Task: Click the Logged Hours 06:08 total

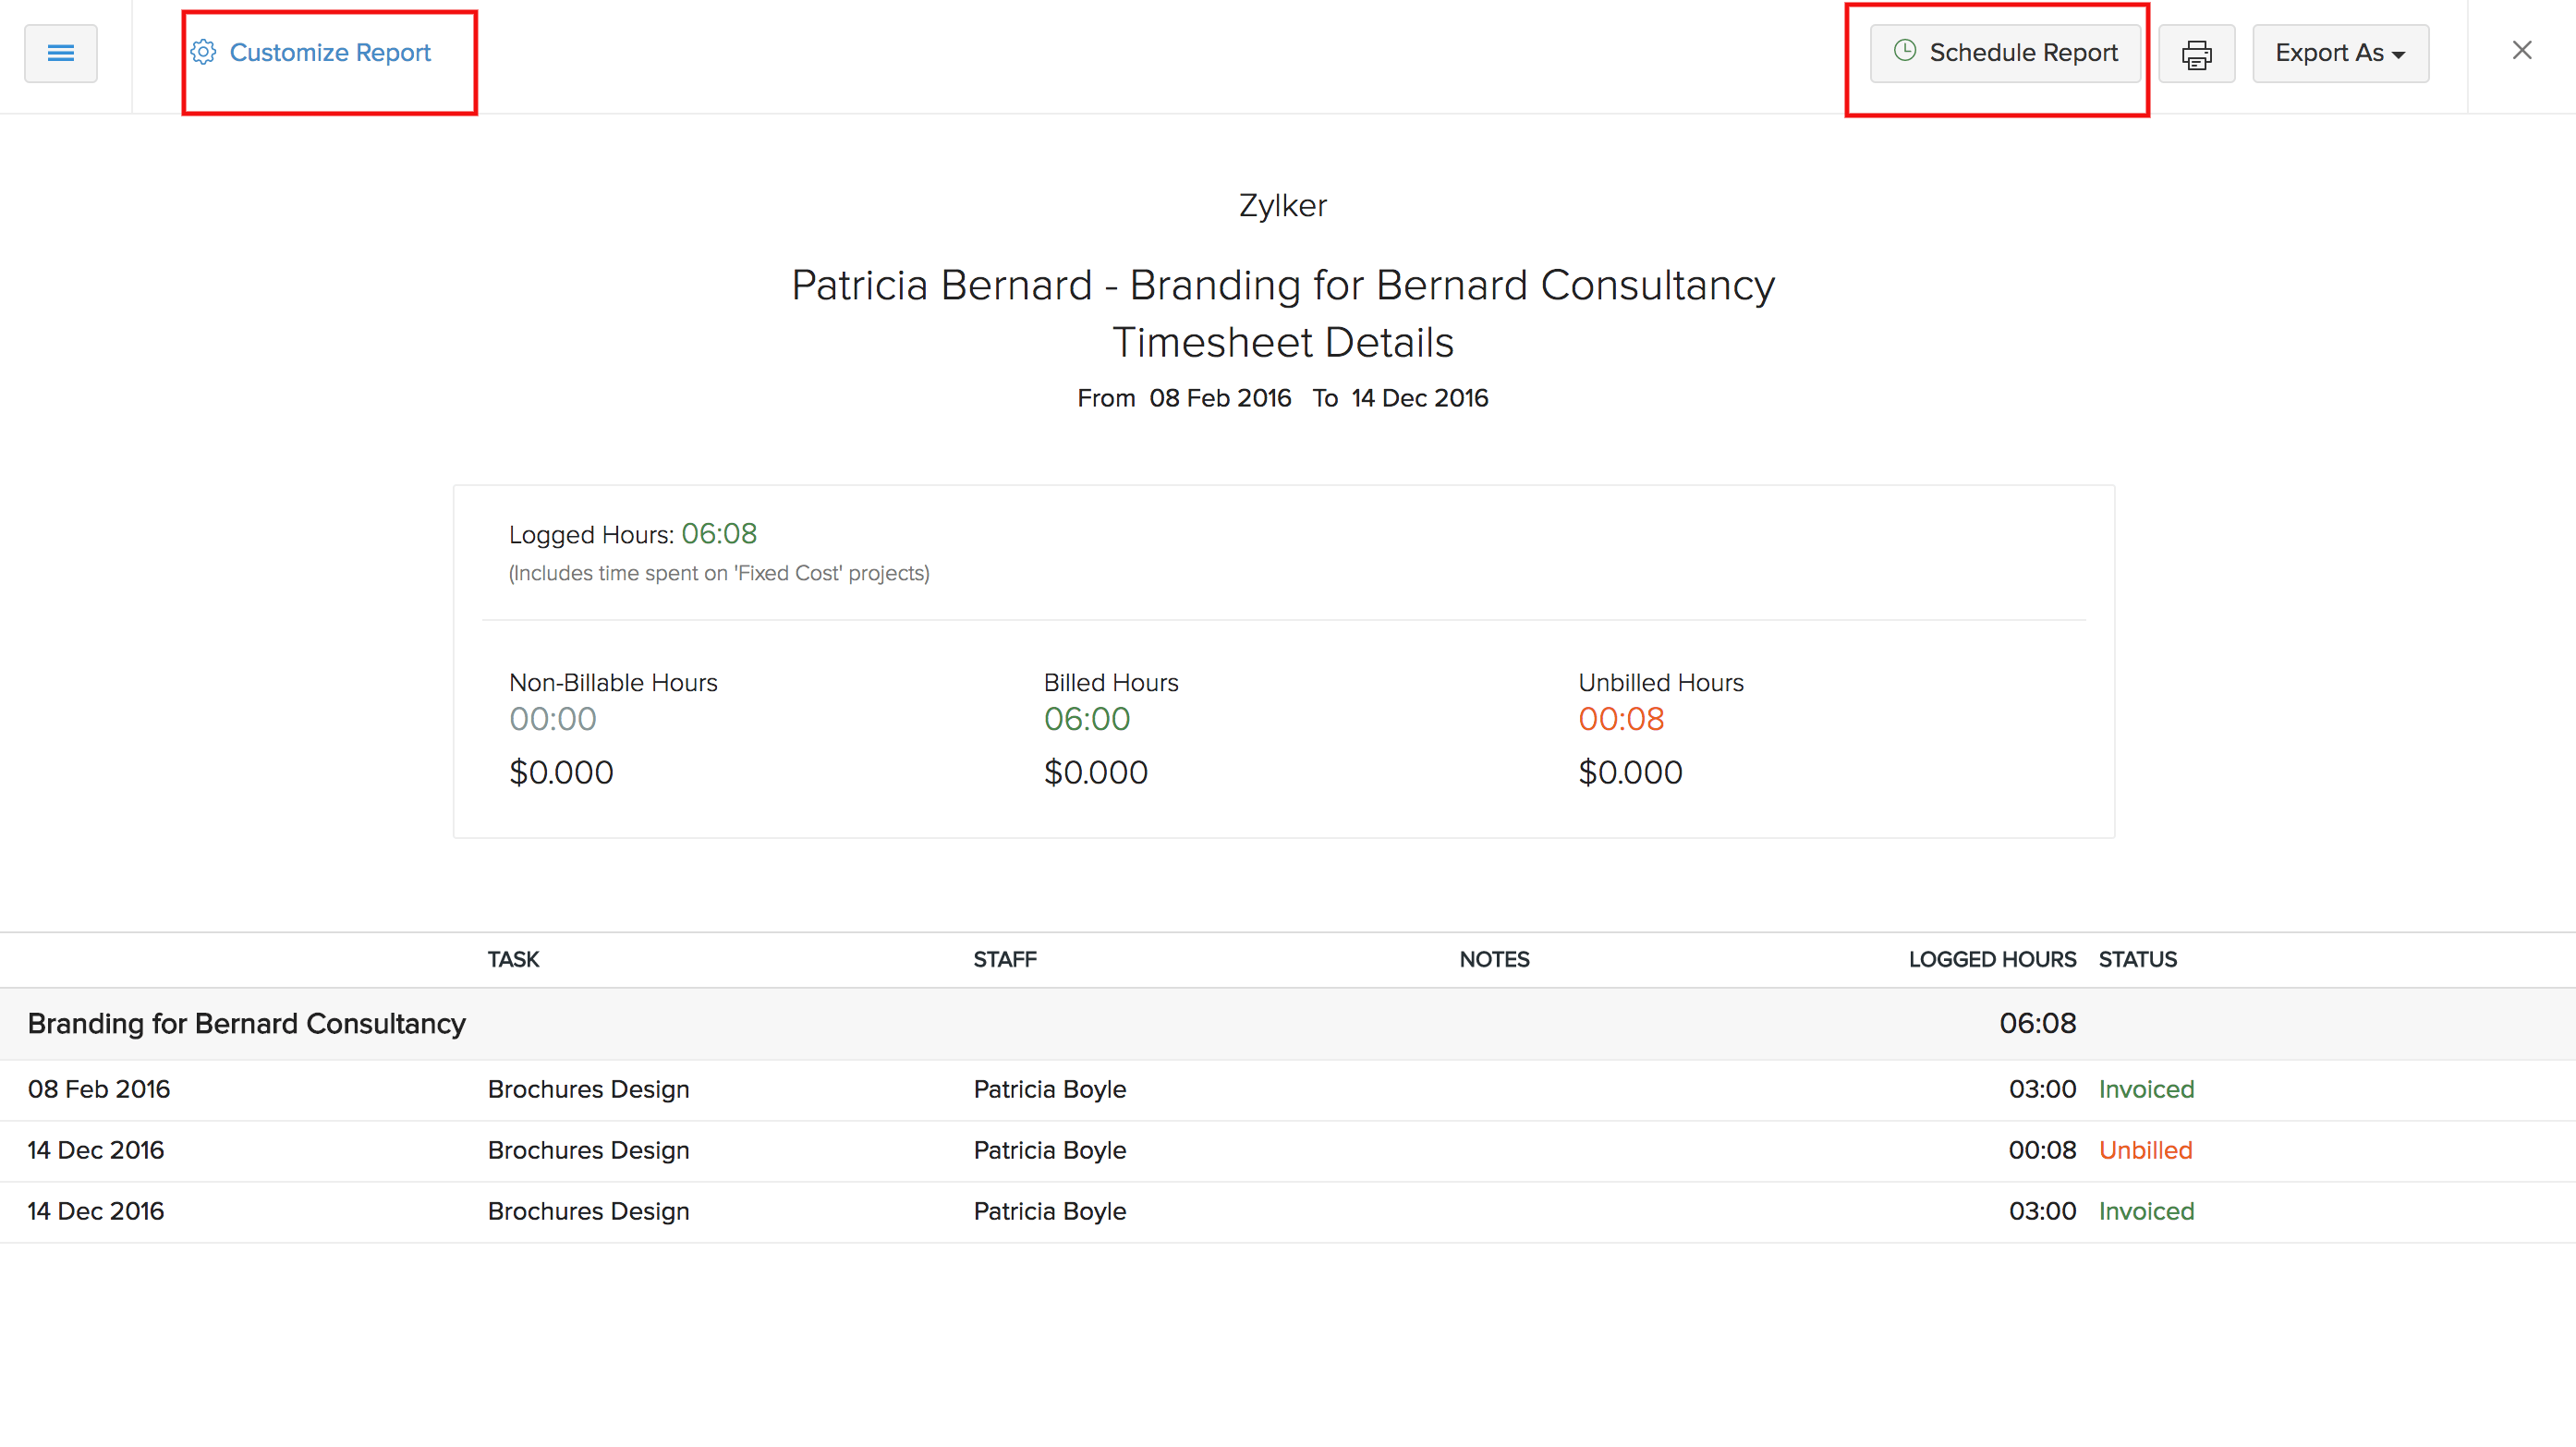Action: tap(718, 534)
